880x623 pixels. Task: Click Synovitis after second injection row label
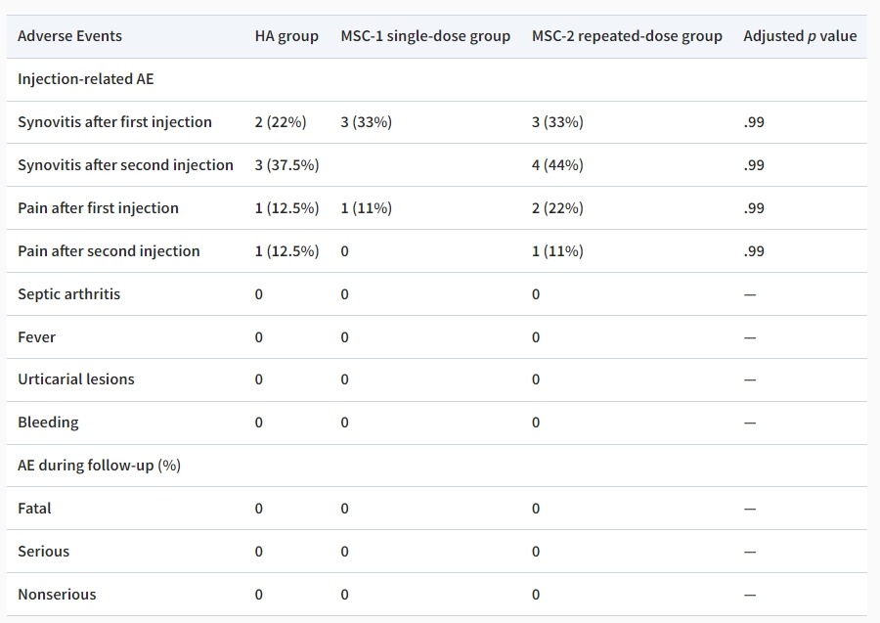(x=125, y=165)
